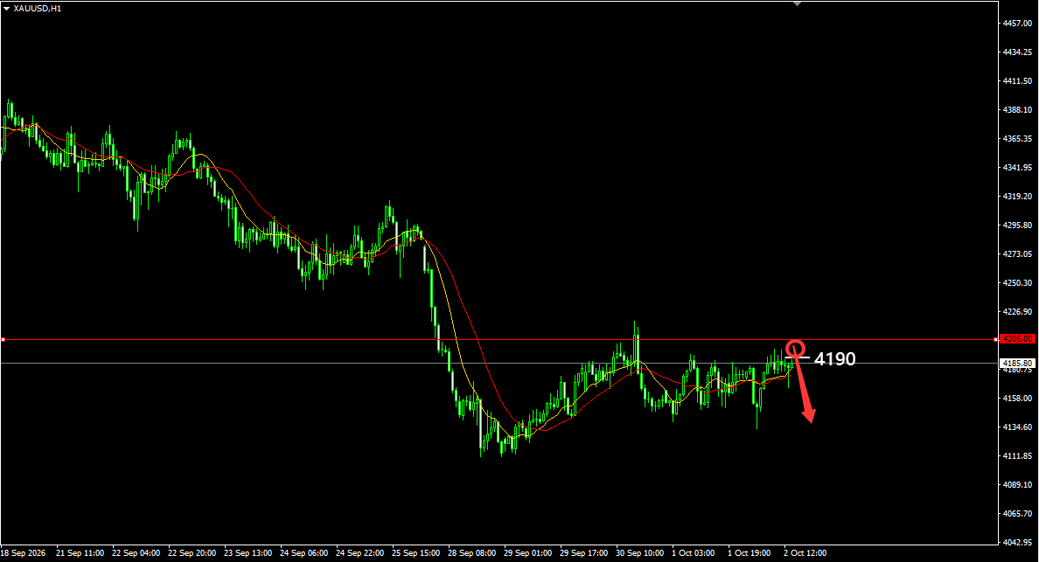Click the 29 Sep 01:00 time label

click(528, 553)
